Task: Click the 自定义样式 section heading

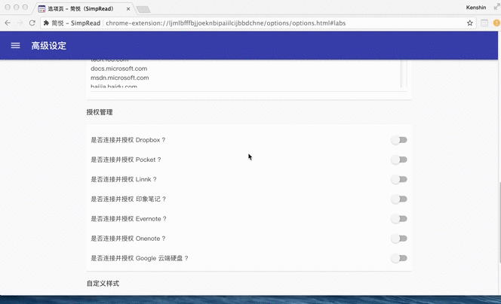Action: point(103,283)
